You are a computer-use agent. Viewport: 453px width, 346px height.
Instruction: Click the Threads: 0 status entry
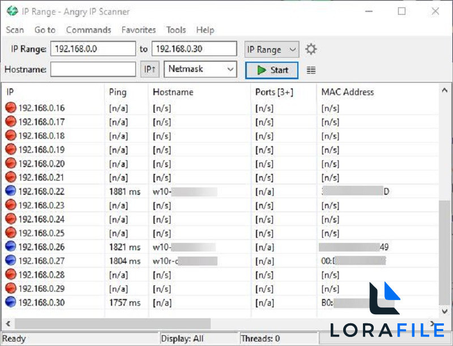[260, 339]
